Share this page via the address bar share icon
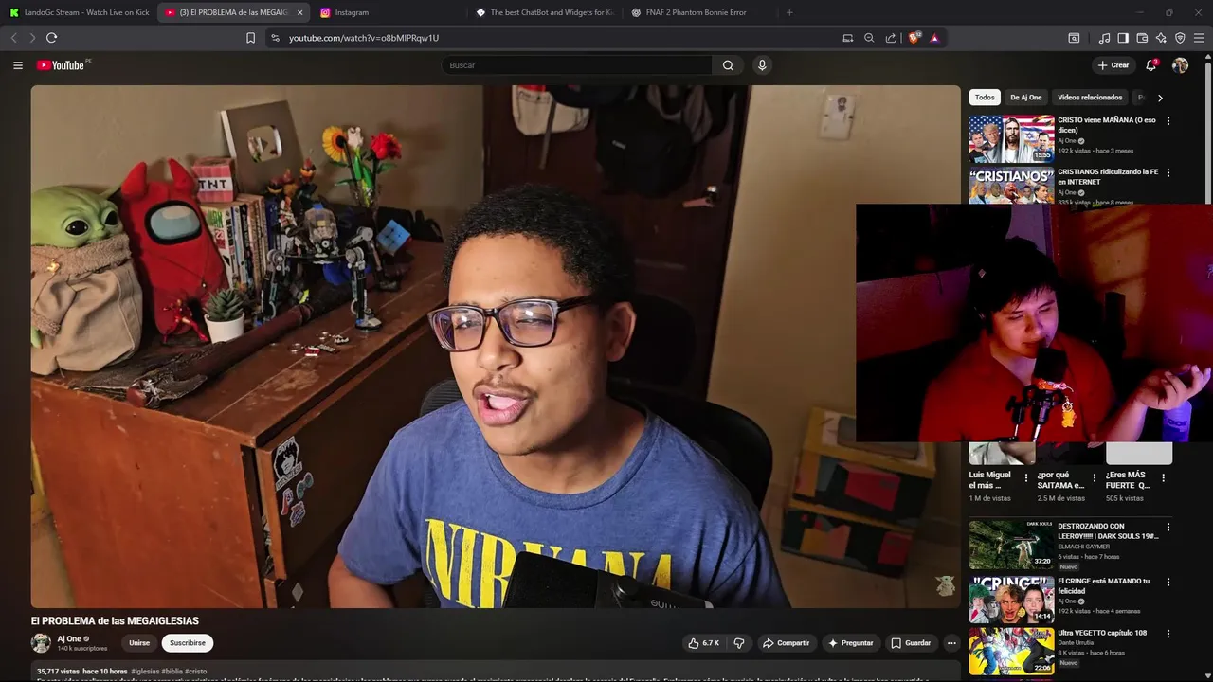Screen dimensions: 1213x682 [x=891, y=38]
